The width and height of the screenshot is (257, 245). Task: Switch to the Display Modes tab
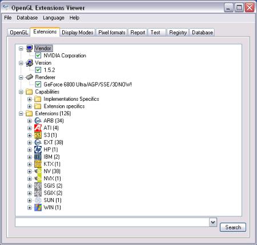pos(78,33)
